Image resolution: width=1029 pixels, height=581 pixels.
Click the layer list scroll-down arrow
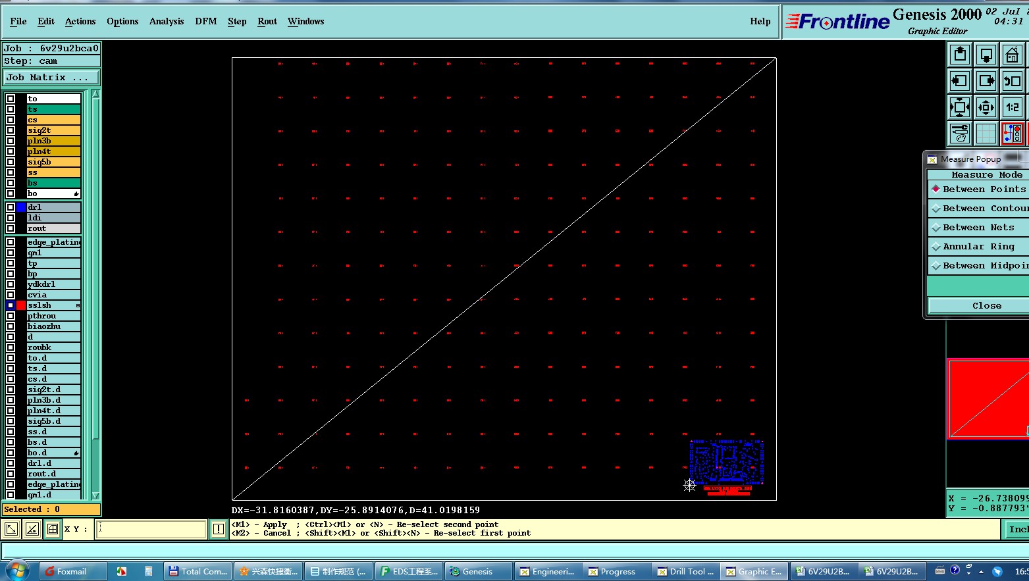click(95, 495)
